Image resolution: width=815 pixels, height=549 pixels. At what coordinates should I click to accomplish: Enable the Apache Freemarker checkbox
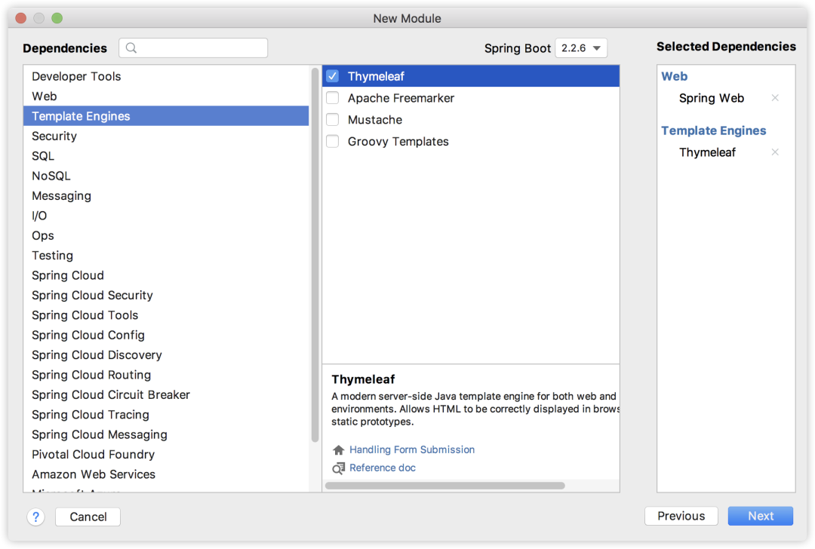pyautogui.click(x=333, y=97)
